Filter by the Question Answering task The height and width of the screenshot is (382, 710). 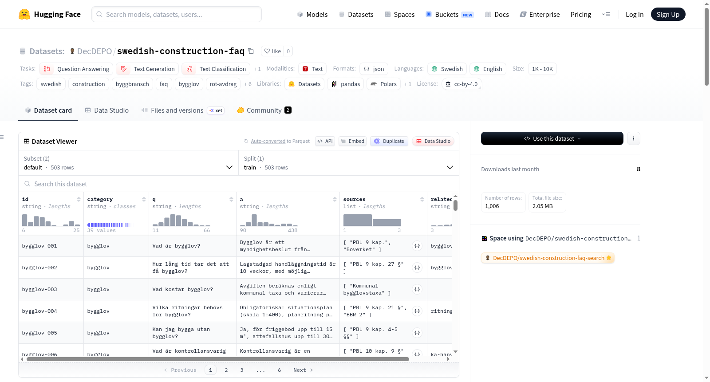coord(76,69)
